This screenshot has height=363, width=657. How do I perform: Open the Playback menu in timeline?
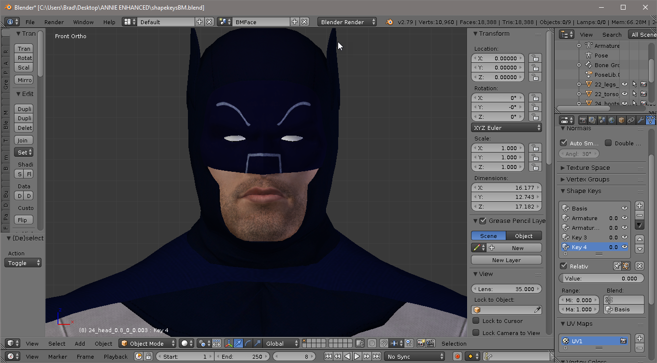click(x=115, y=357)
